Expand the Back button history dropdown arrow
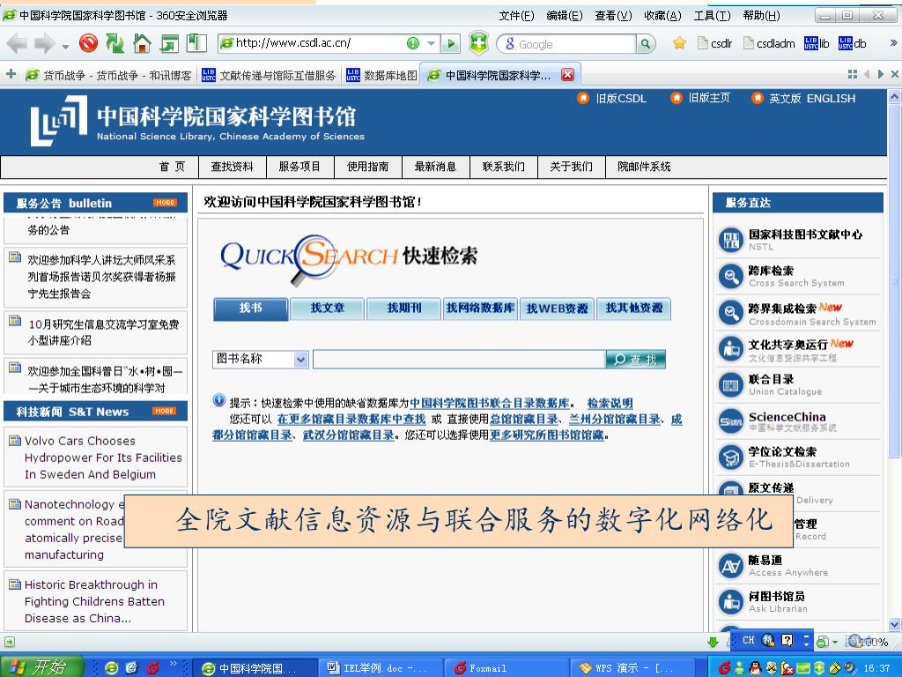Image resolution: width=902 pixels, height=677 pixels. coord(65,46)
